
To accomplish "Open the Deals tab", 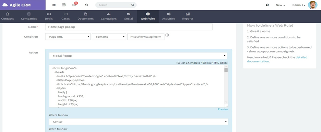I will pos(49,16).
